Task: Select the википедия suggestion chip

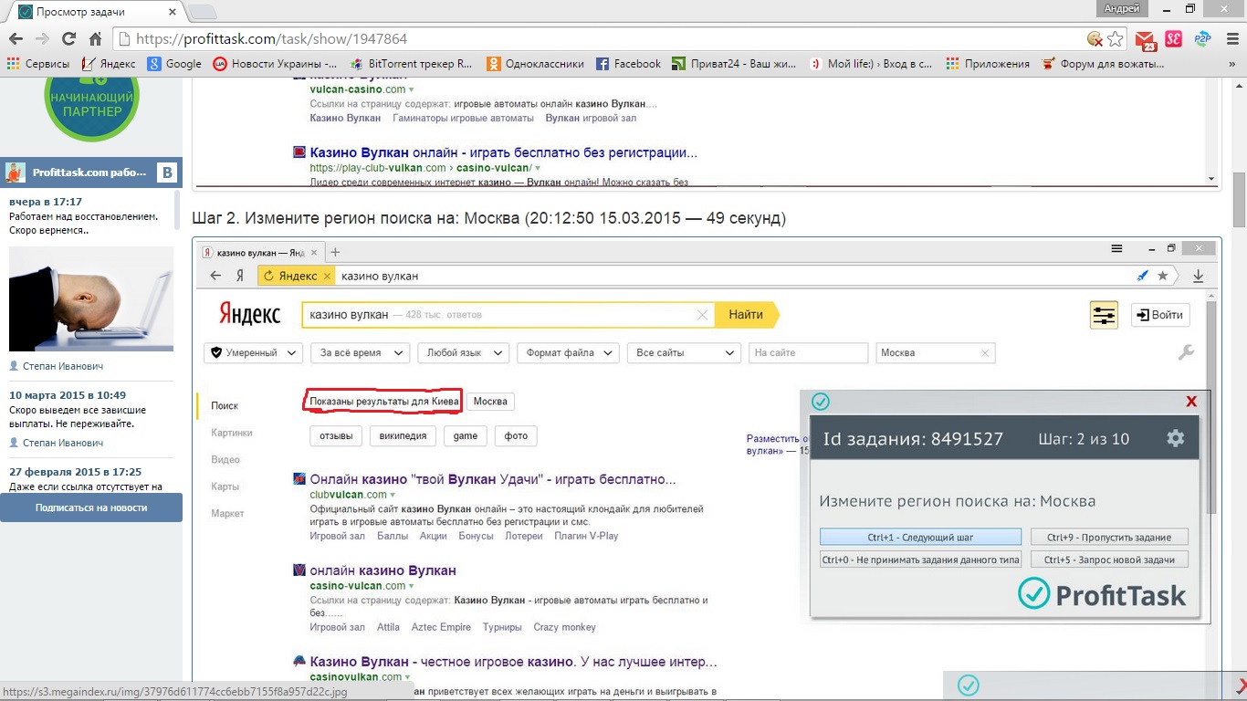Action: (403, 436)
